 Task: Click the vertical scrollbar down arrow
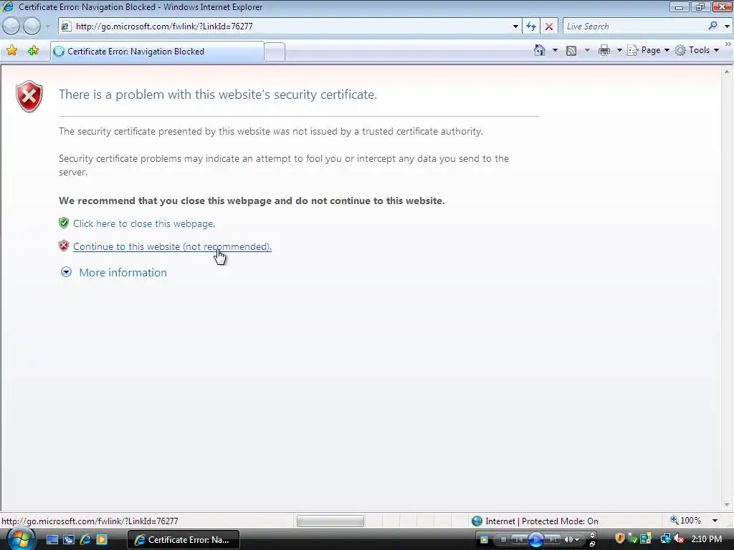(727, 505)
